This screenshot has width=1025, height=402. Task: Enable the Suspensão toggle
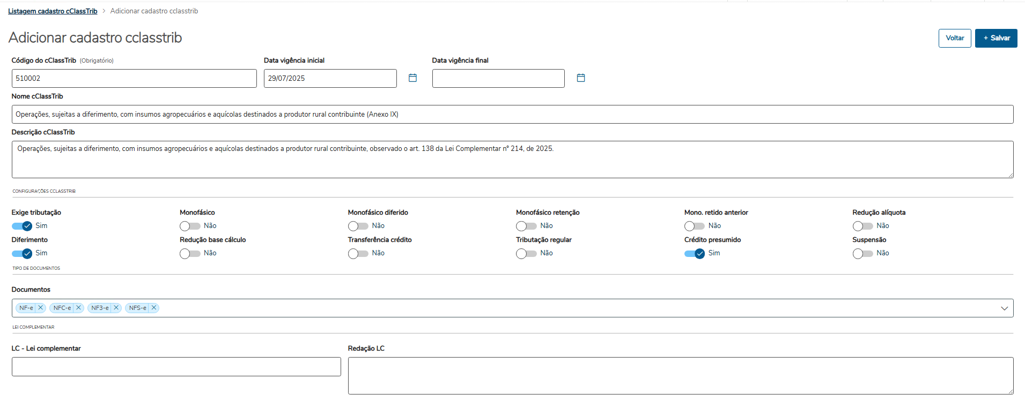[x=862, y=253]
